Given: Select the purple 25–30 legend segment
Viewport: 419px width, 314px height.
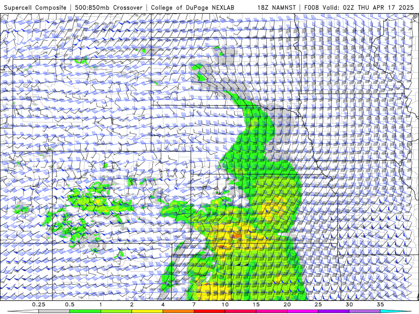Looking at the screenshot, I should [x=334, y=311].
